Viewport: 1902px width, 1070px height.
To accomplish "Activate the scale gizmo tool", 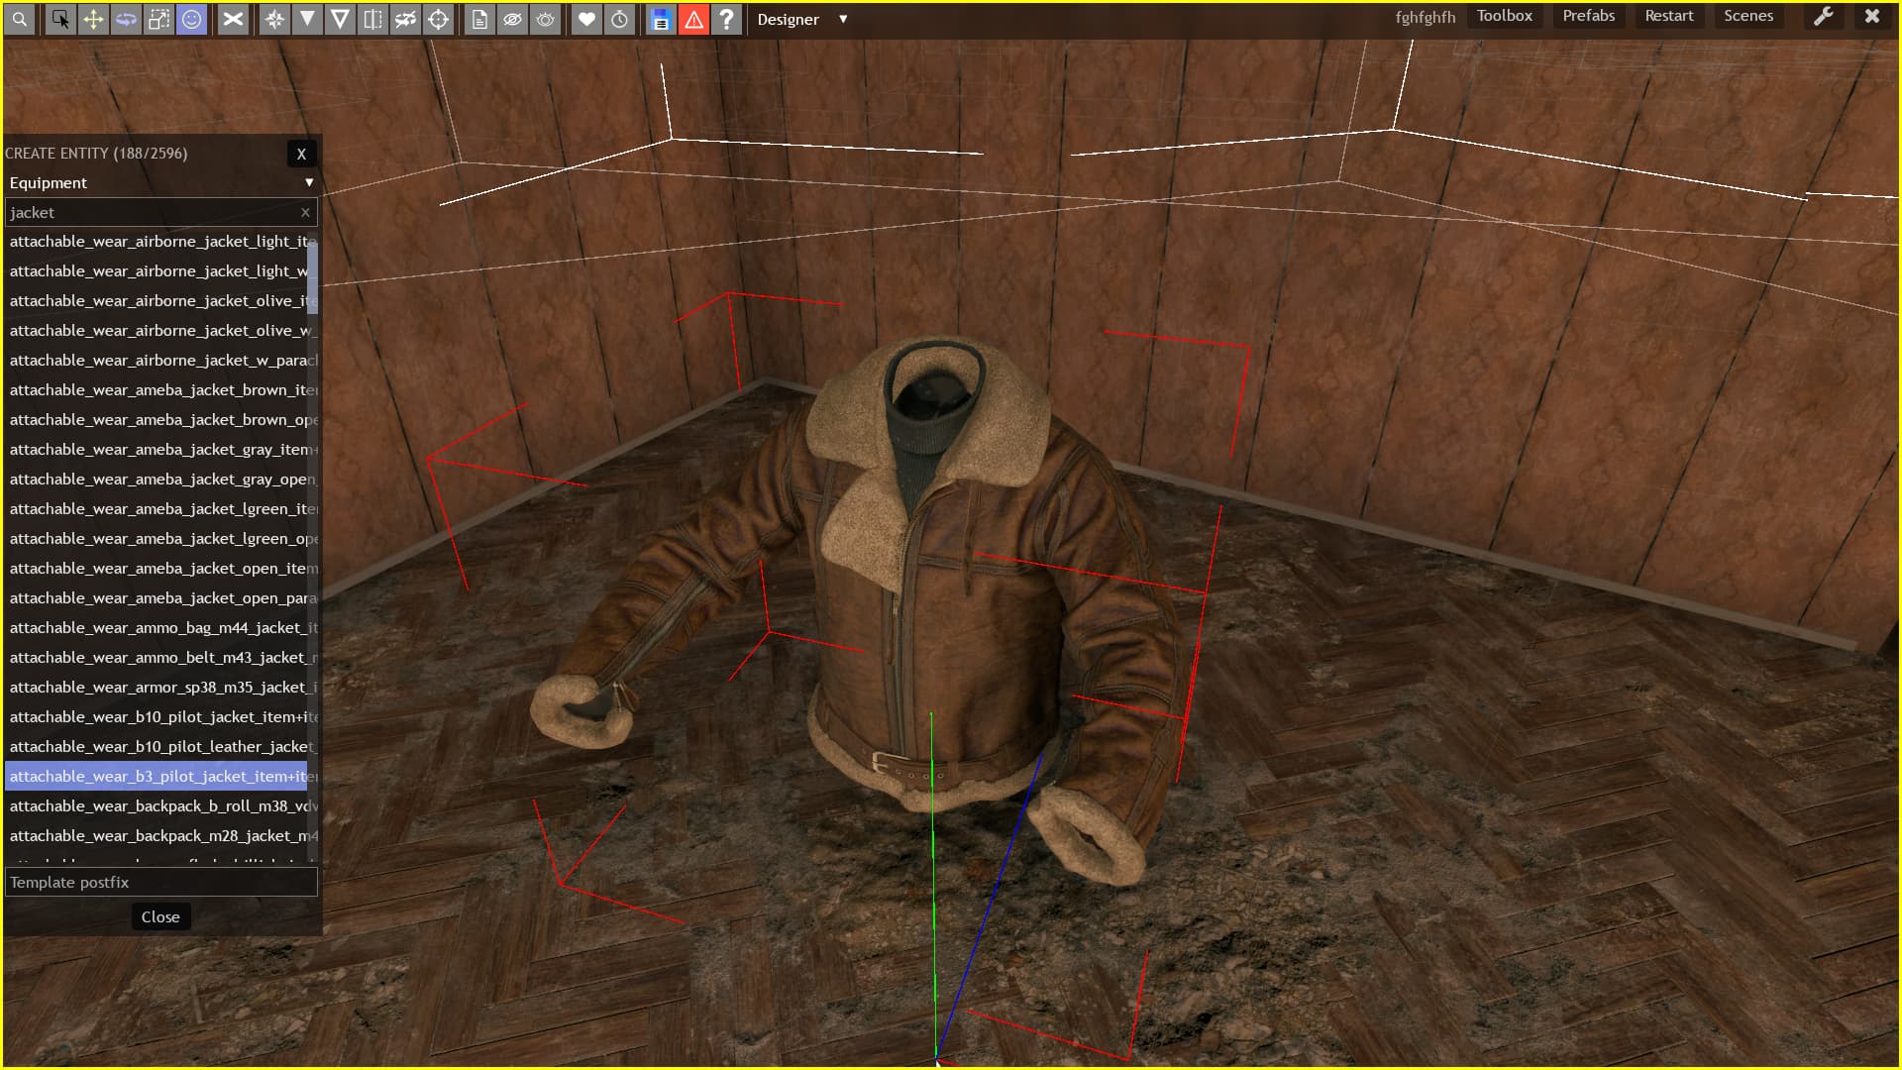I will pyautogui.click(x=158, y=19).
